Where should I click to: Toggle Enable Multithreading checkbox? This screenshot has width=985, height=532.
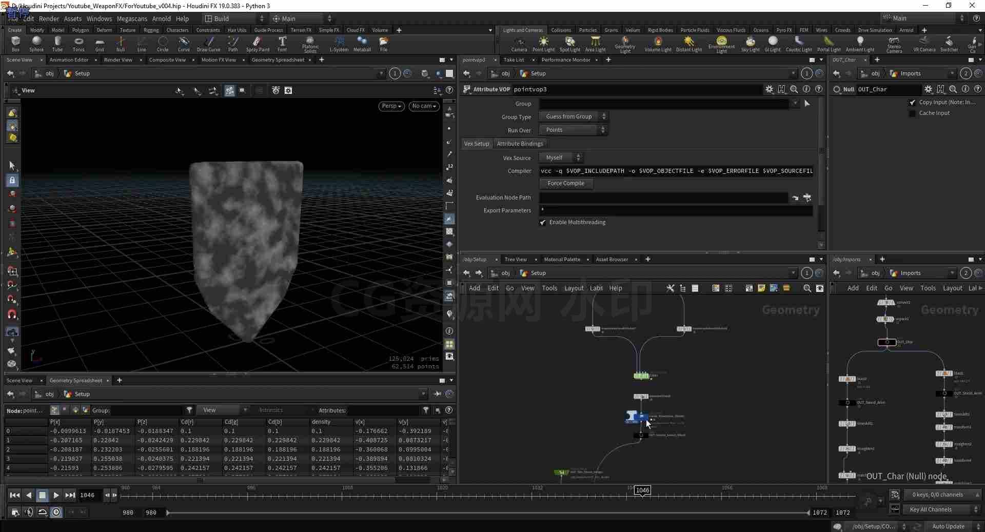tap(543, 222)
